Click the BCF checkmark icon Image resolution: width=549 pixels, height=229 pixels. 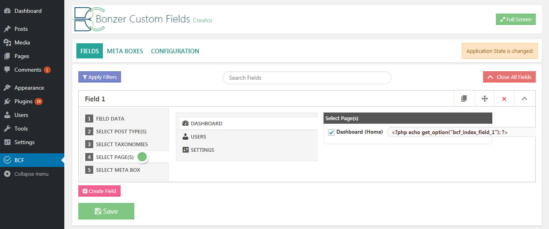click(x=7, y=160)
